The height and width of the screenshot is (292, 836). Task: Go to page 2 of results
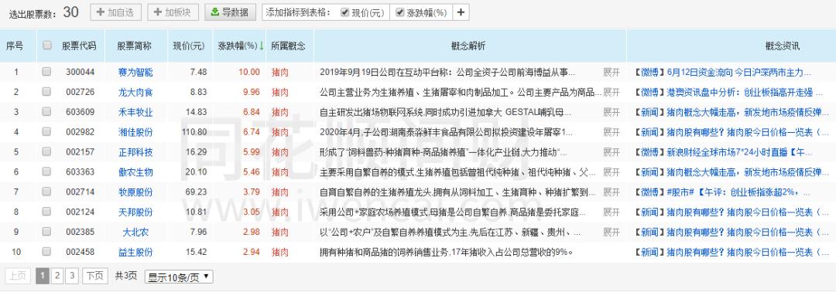(57, 276)
